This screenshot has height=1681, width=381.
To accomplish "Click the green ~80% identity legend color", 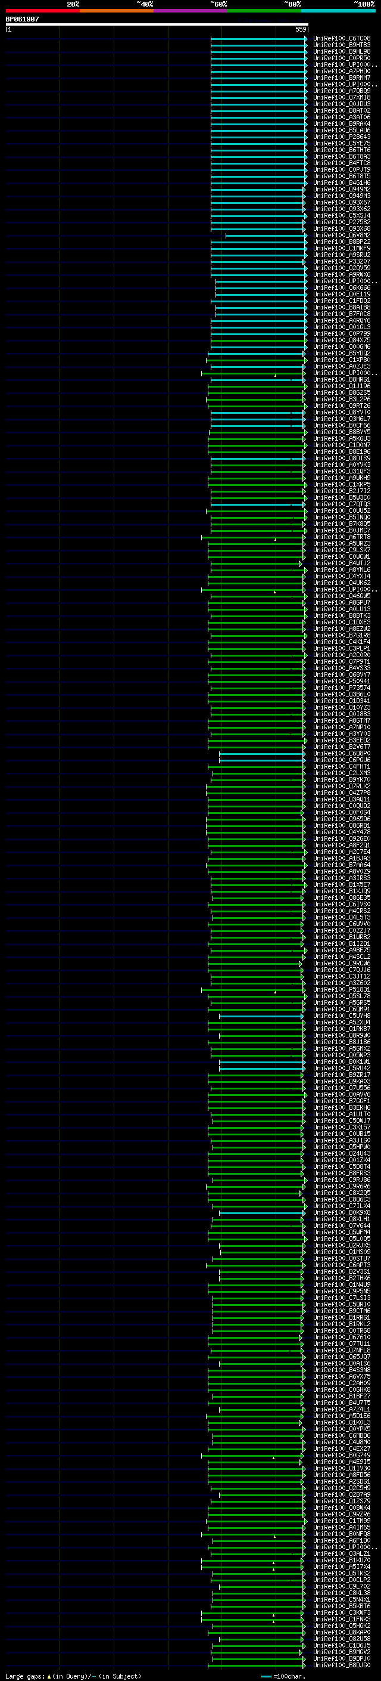I will point(264,11).
